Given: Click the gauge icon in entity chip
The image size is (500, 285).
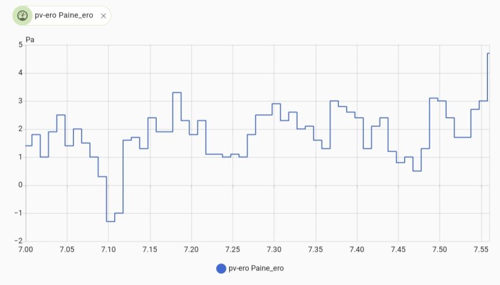Looking at the screenshot, I should point(22,16).
